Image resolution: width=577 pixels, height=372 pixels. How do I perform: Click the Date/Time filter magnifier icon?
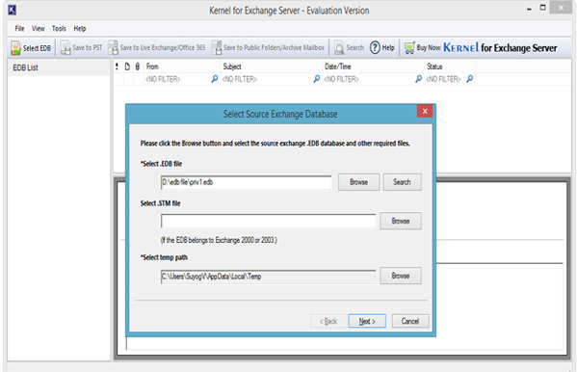[x=418, y=79]
